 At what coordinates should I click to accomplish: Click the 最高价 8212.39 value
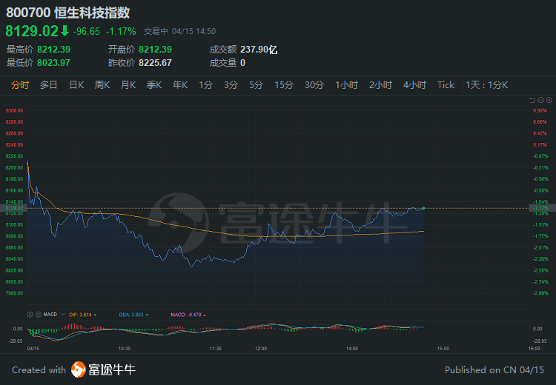(53, 49)
